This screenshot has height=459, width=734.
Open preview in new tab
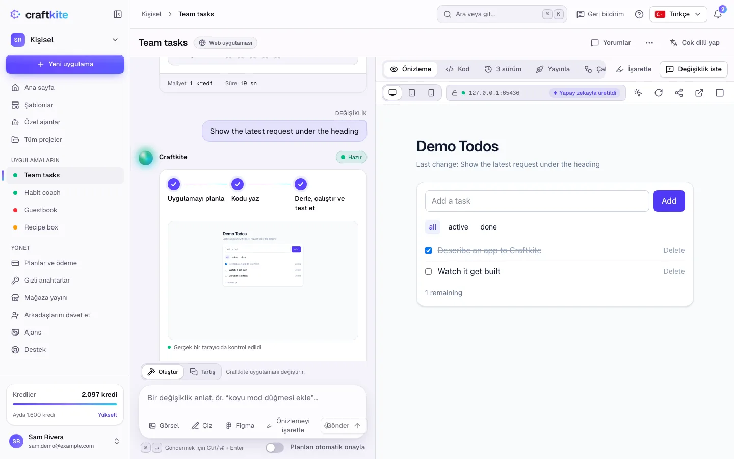[699, 93]
